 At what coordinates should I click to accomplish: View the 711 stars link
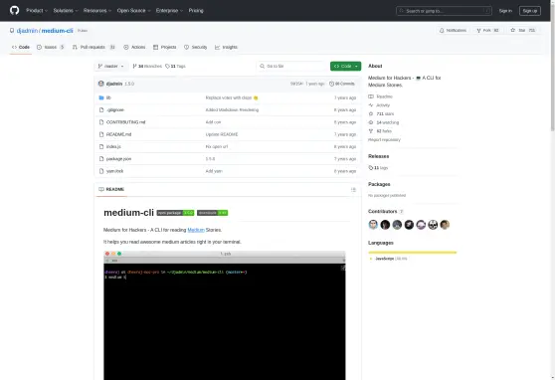tap(381, 114)
